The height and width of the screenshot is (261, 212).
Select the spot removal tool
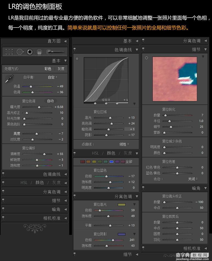20,52
